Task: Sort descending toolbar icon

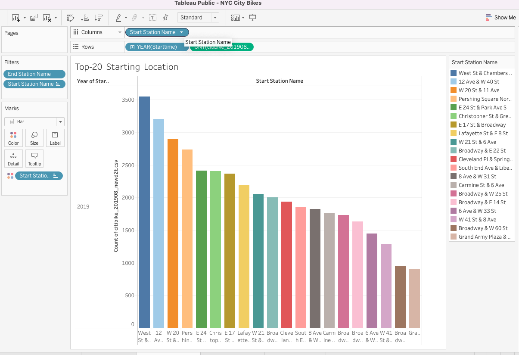Action: tap(99, 18)
